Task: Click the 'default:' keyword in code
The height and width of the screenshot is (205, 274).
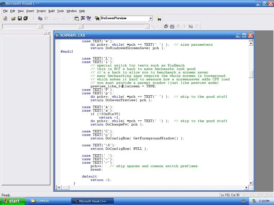Action: (x=90, y=176)
